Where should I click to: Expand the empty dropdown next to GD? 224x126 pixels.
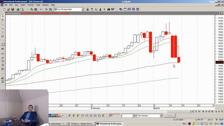(x=134, y=115)
